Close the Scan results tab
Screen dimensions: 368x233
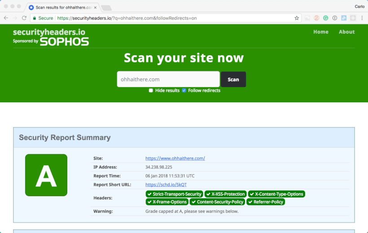point(95,8)
